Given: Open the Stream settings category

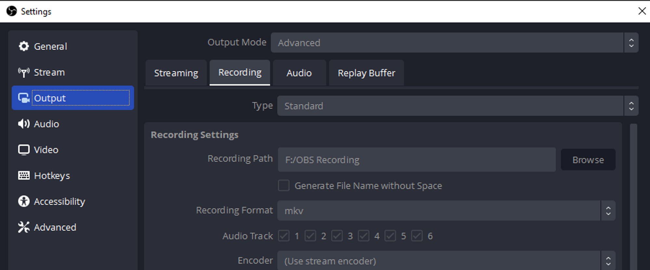Looking at the screenshot, I should click(x=73, y=72).
